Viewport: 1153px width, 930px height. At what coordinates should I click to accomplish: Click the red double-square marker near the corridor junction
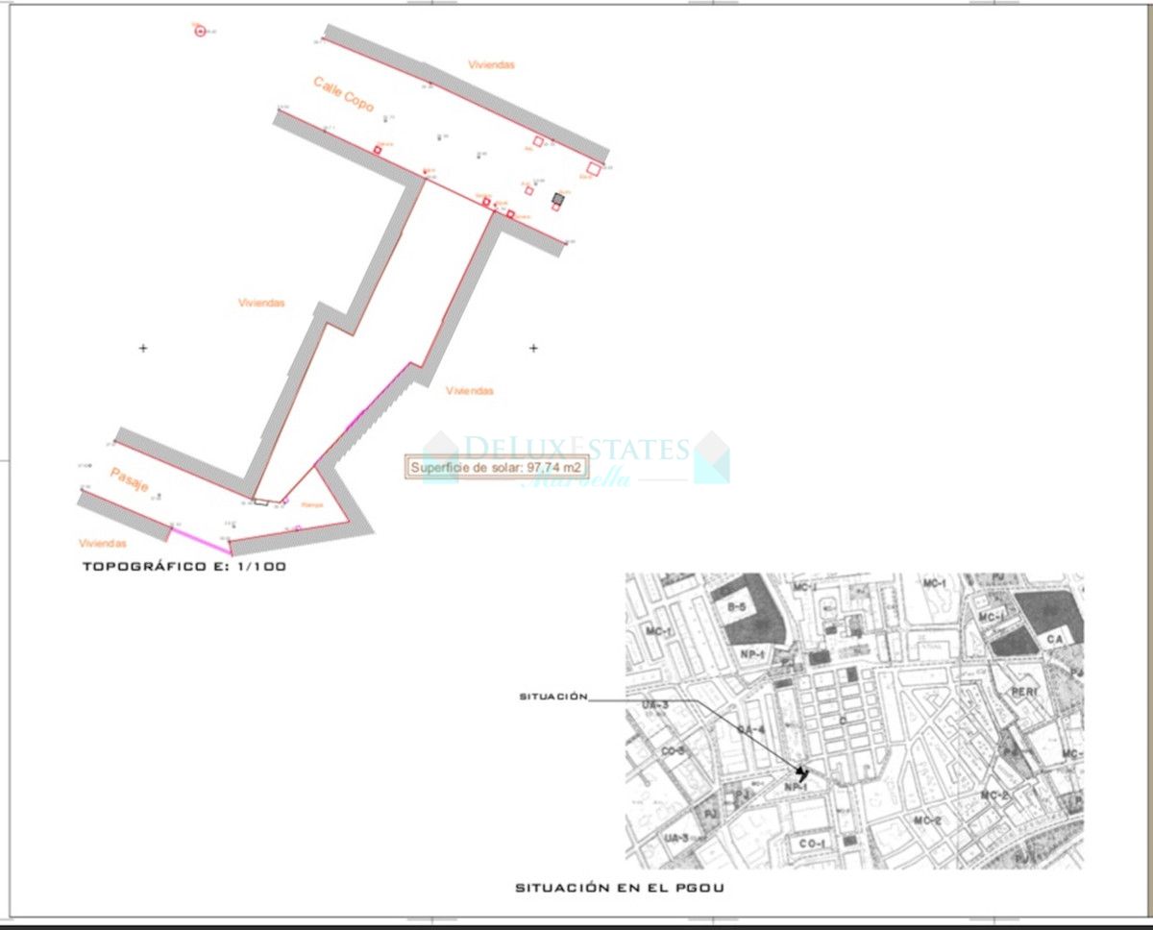tap(485, 202)
